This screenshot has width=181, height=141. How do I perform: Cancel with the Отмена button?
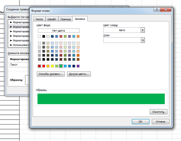pyautogui.click(x=161, y=121)
